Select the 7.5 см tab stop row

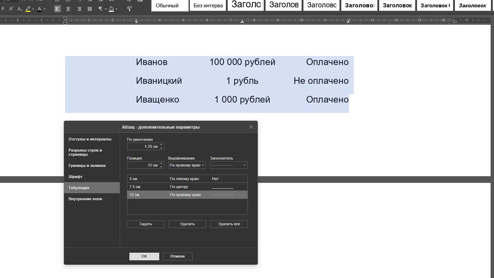(x=187, y=187)
